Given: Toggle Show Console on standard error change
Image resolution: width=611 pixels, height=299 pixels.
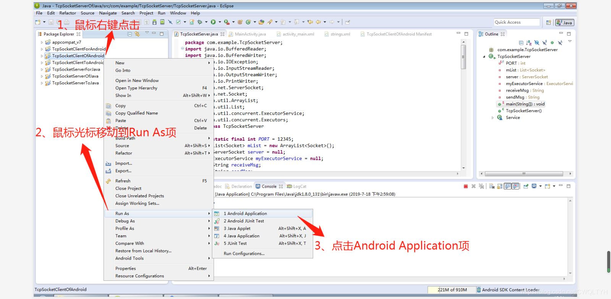Looking at the screenshot, I should coord(516,186).
